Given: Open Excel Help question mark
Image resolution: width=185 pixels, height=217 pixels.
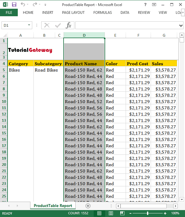Looking at the screenshot, I should [145, 5].
